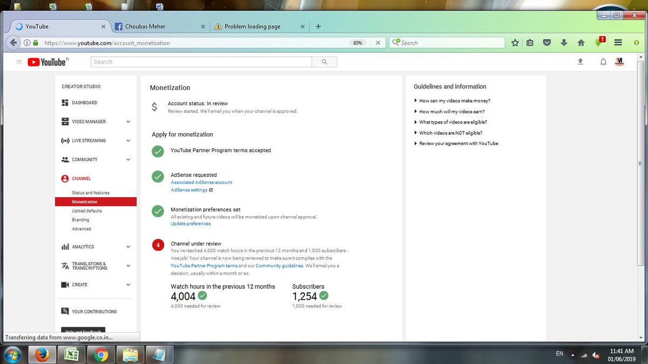The height and width of the screenshot is (364, 648).
Task: Open Chrome from the taskbar
Action: [100, 355]
